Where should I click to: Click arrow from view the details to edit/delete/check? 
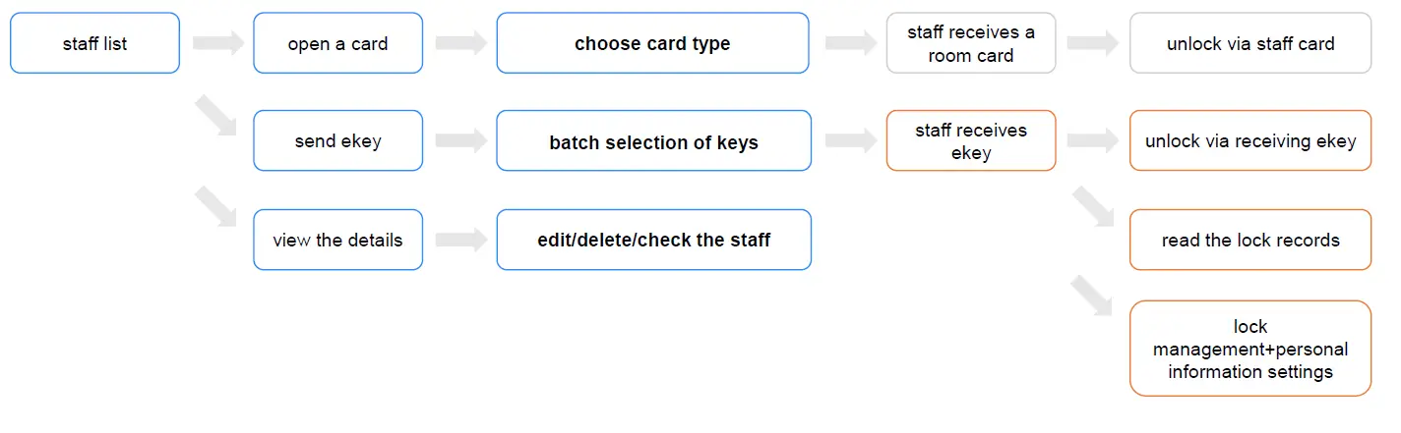(x=460, y=240)
